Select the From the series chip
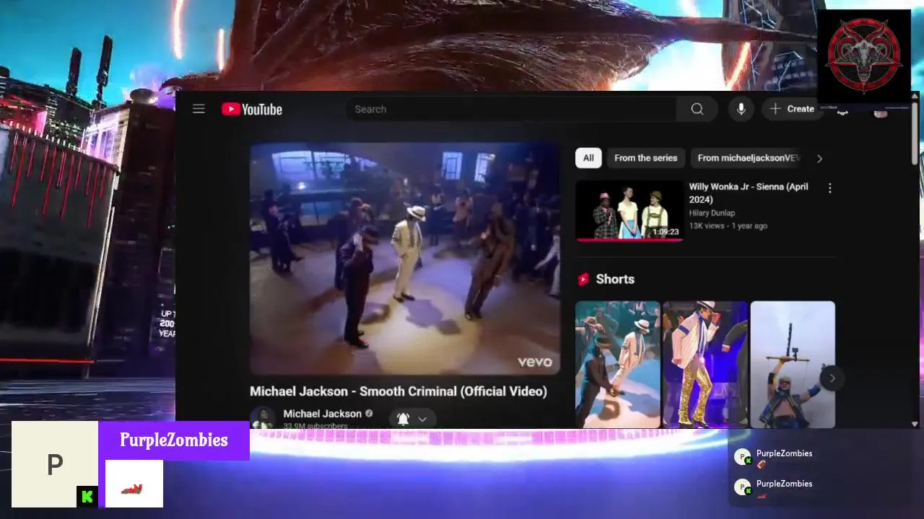The height and width of the screenshot is (519, 924). (645, 158)
